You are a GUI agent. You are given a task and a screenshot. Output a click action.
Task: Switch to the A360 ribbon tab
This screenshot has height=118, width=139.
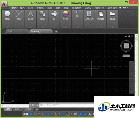click(x=88, y=8)
